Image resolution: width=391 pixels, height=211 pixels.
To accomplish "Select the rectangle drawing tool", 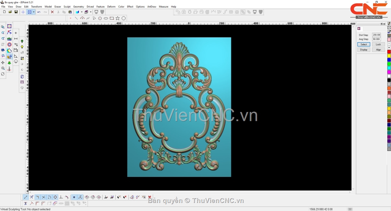I will coord(112,18).
